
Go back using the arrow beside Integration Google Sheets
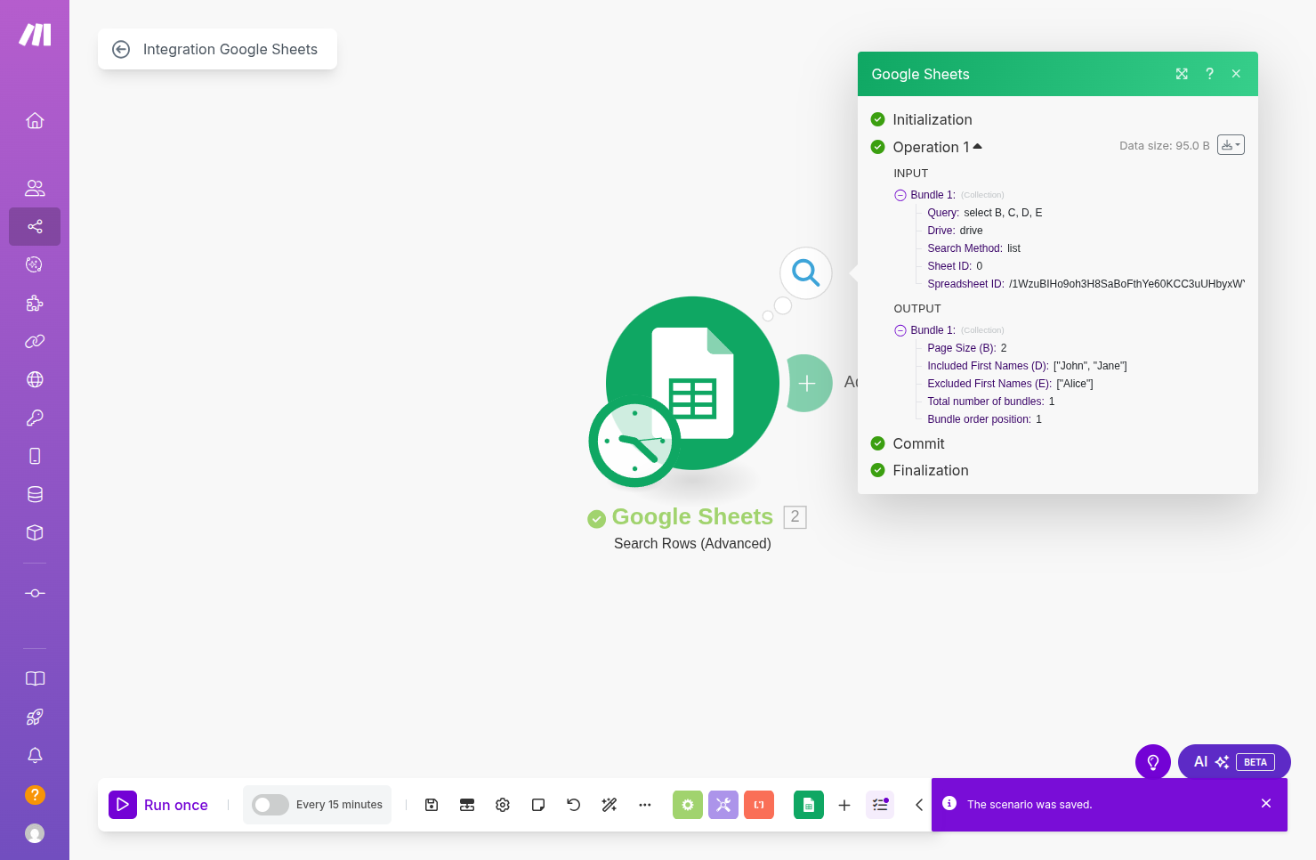121,50
